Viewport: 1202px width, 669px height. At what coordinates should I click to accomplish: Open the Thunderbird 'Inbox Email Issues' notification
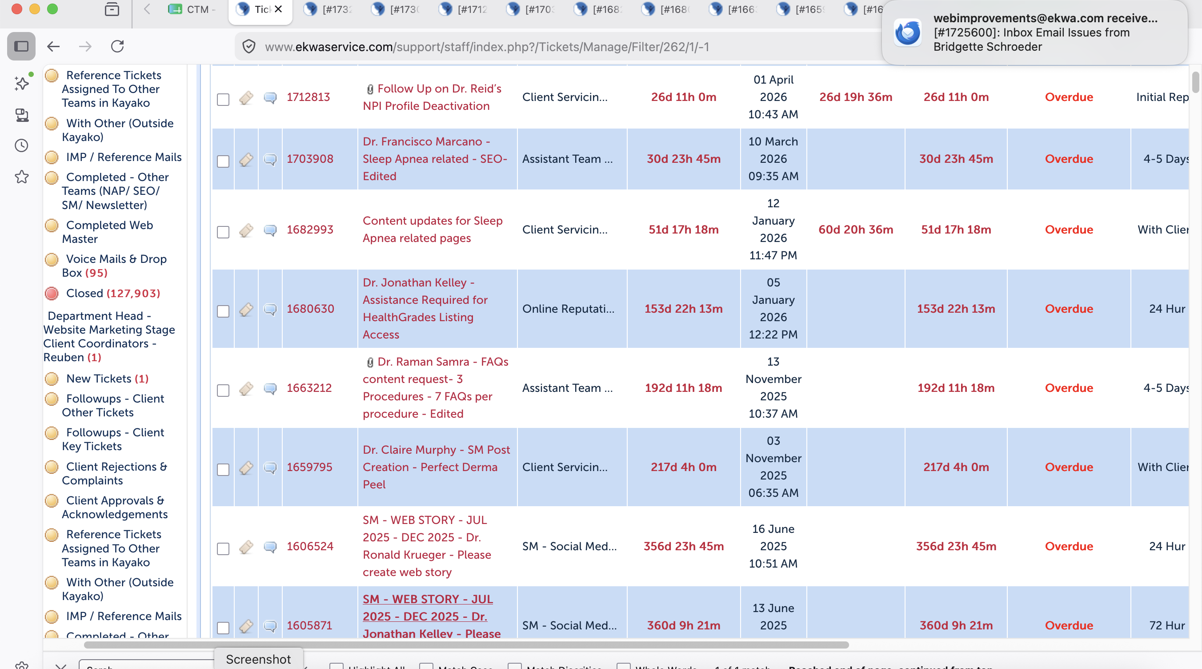[1034, 32]
